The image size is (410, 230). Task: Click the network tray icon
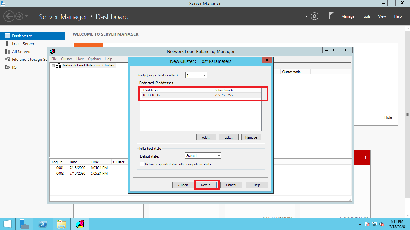point(375,224)
